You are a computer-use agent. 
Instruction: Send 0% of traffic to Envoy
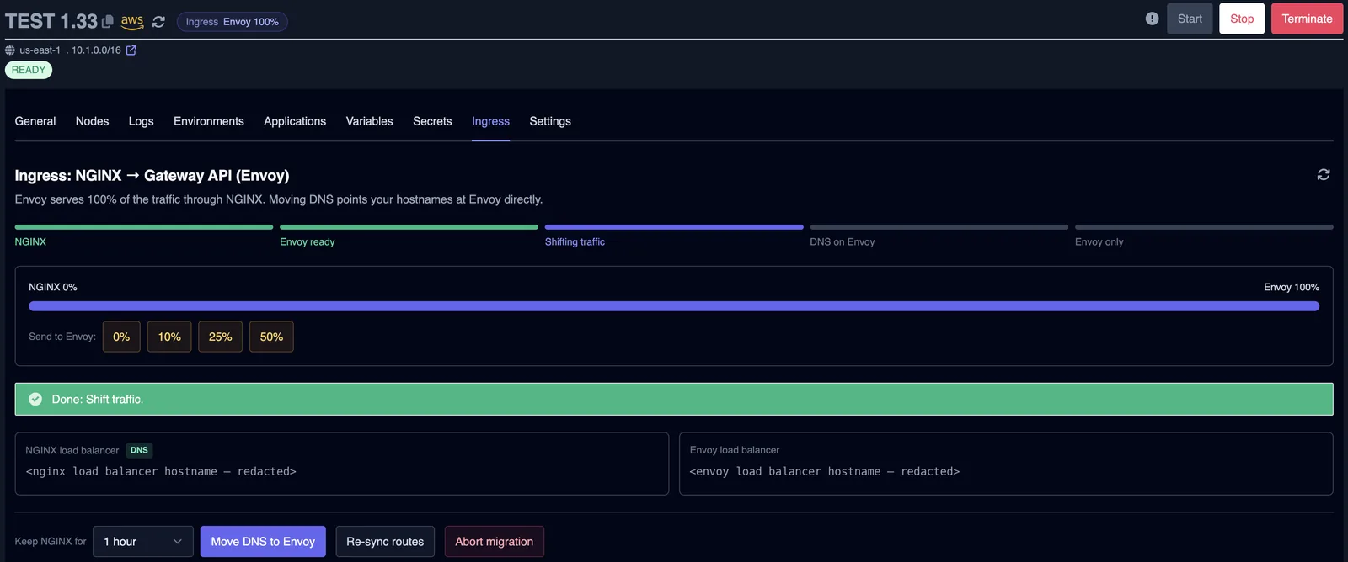coord(121,337)
